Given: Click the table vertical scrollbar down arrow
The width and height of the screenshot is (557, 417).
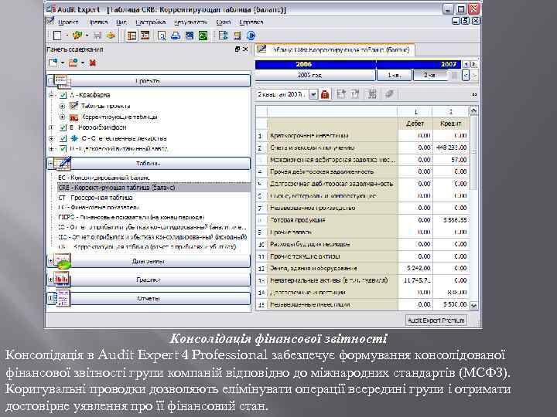Looking at the screenshot, I should coord(473,305).
